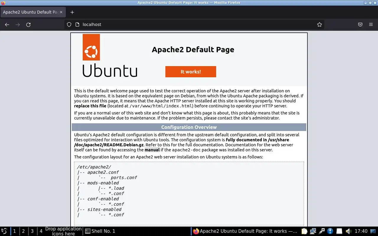Open the blue exclamation notification icon
Screen dimensions: 378x236
[x=330, y=231]
